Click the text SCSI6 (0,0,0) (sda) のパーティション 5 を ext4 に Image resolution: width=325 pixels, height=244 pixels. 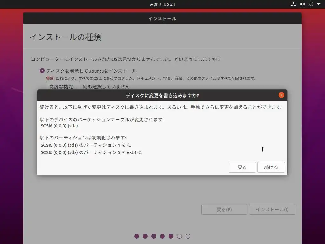point(91,152)
